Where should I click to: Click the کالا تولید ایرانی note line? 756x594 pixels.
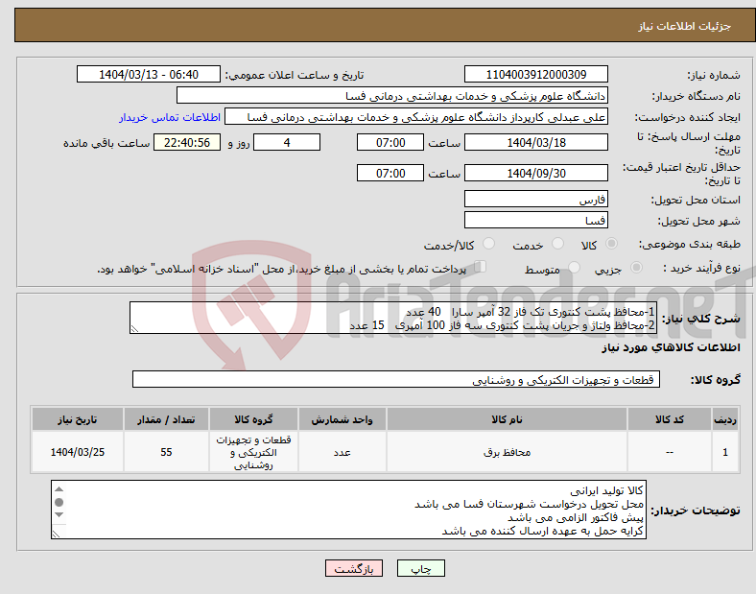[x=606, y=490]
